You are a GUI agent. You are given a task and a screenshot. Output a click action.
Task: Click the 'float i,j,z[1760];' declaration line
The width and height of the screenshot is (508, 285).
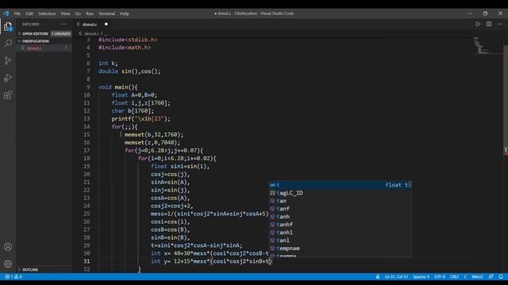141,103
